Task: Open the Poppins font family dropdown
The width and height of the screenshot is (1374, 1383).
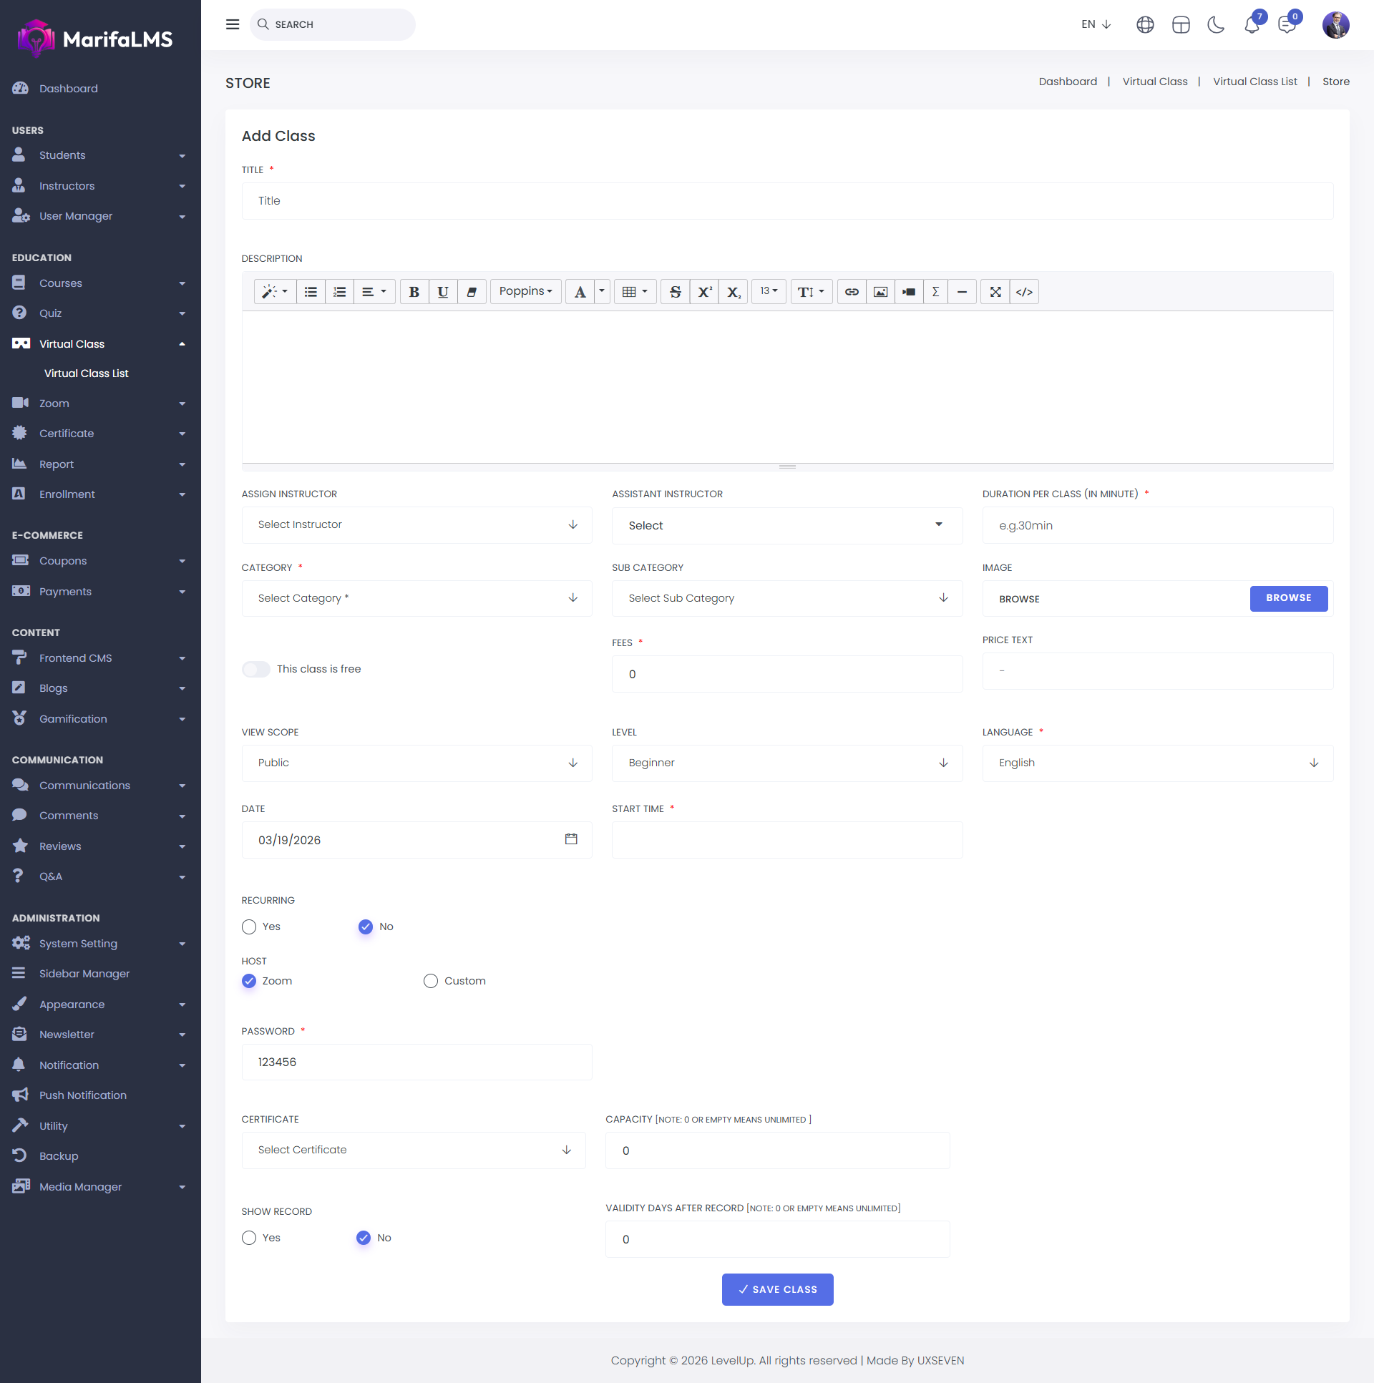Action: click(x=525, y=292)
